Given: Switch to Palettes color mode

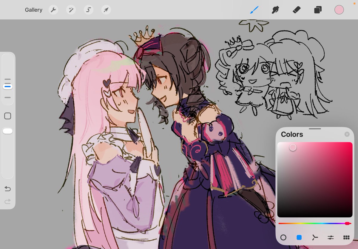Looking at the screenshot, I should (x=346, y=238).
